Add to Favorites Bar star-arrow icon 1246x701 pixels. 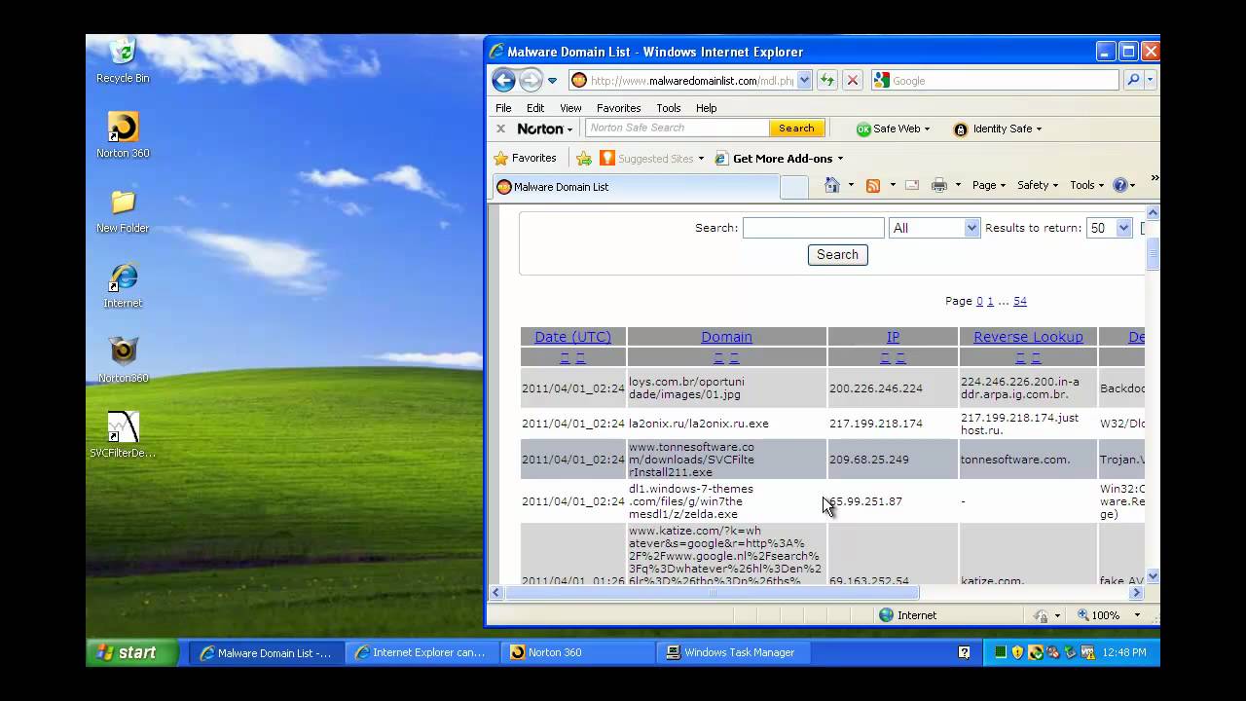pyautogui.click(x=584, y=158)
